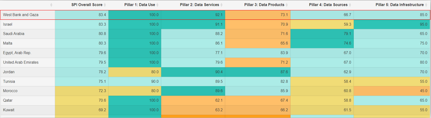
Task: Select the West Bank and Gaza row
Action: click(x=215, y=15)
